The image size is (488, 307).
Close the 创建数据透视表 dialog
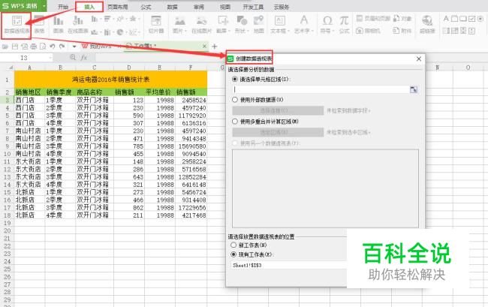tap(419, 59)
